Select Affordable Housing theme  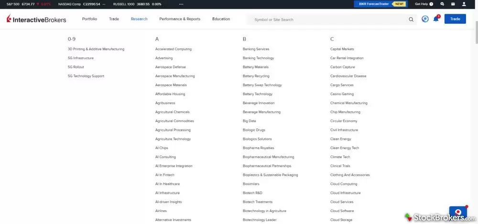coord(170,94)
